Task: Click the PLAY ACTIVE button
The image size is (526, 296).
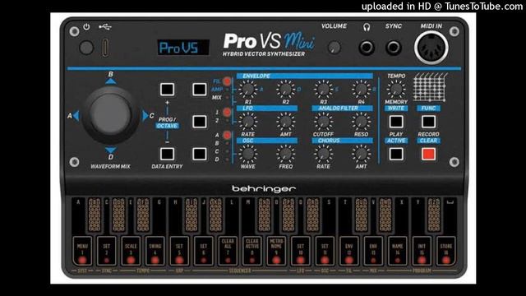Action: [x=396, y=154]
